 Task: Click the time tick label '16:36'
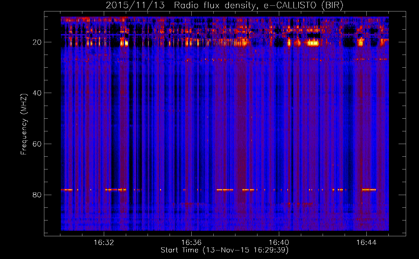point(191,242)
